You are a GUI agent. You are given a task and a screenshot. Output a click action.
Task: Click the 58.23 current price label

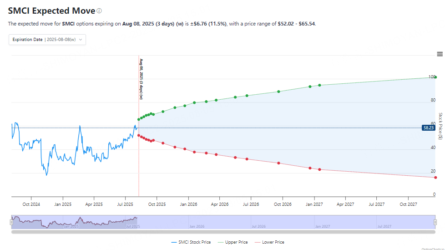point(428,128)
